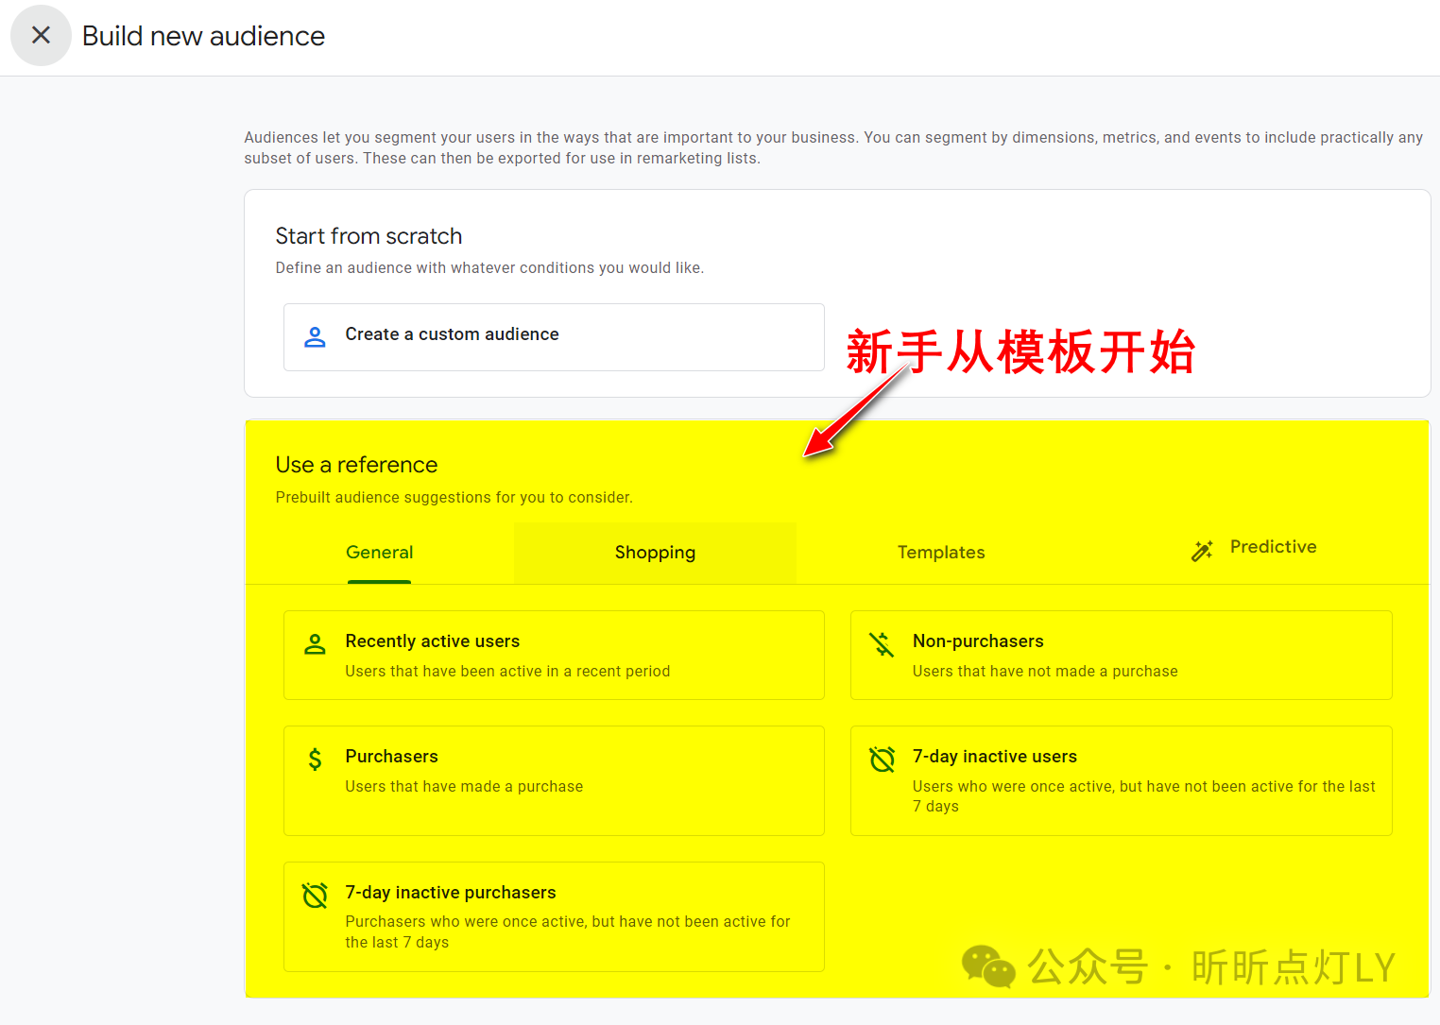Screen dimensions: 1440x1025
Task: Click the Use a reference heading
Action: 356,465
